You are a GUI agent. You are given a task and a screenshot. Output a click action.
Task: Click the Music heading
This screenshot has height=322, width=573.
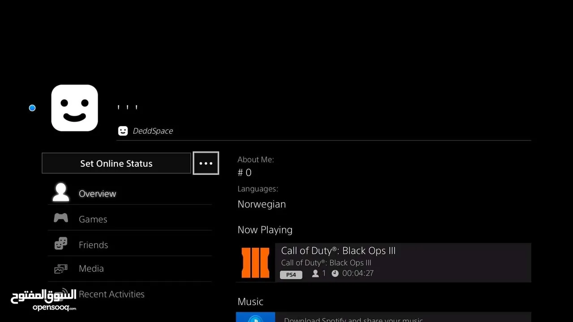pos(250,301)
